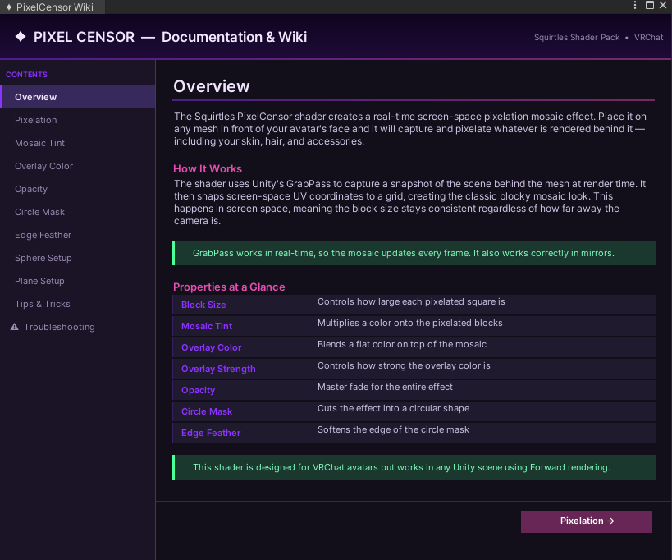Click the VRChat label in header
This screenshot has height=560, width=672.
pos(648,37)
